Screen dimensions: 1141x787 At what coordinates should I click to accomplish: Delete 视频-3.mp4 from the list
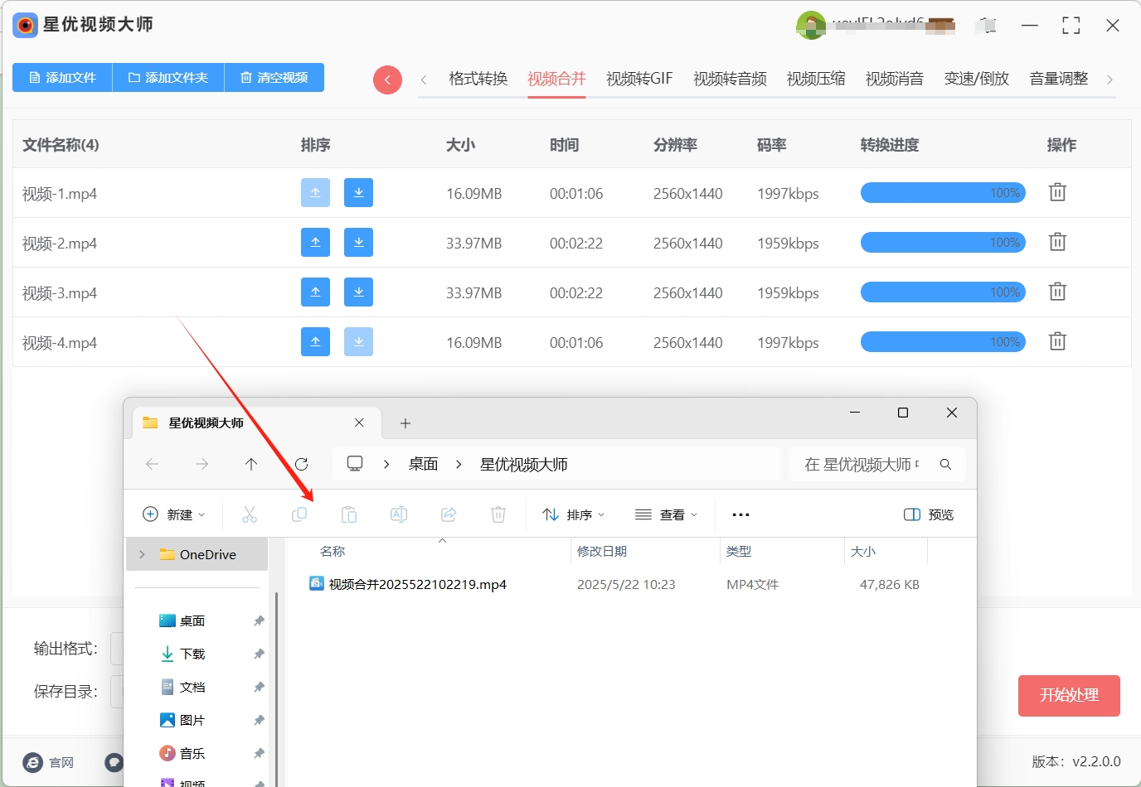(x=1057, y=292)
